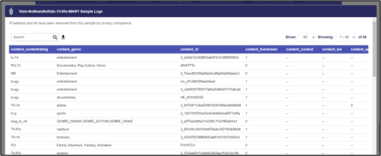The height and width of the screenshot is (156, 381).
Task: Click the wheat logo icon in header
Action: (x=11, y=12)
